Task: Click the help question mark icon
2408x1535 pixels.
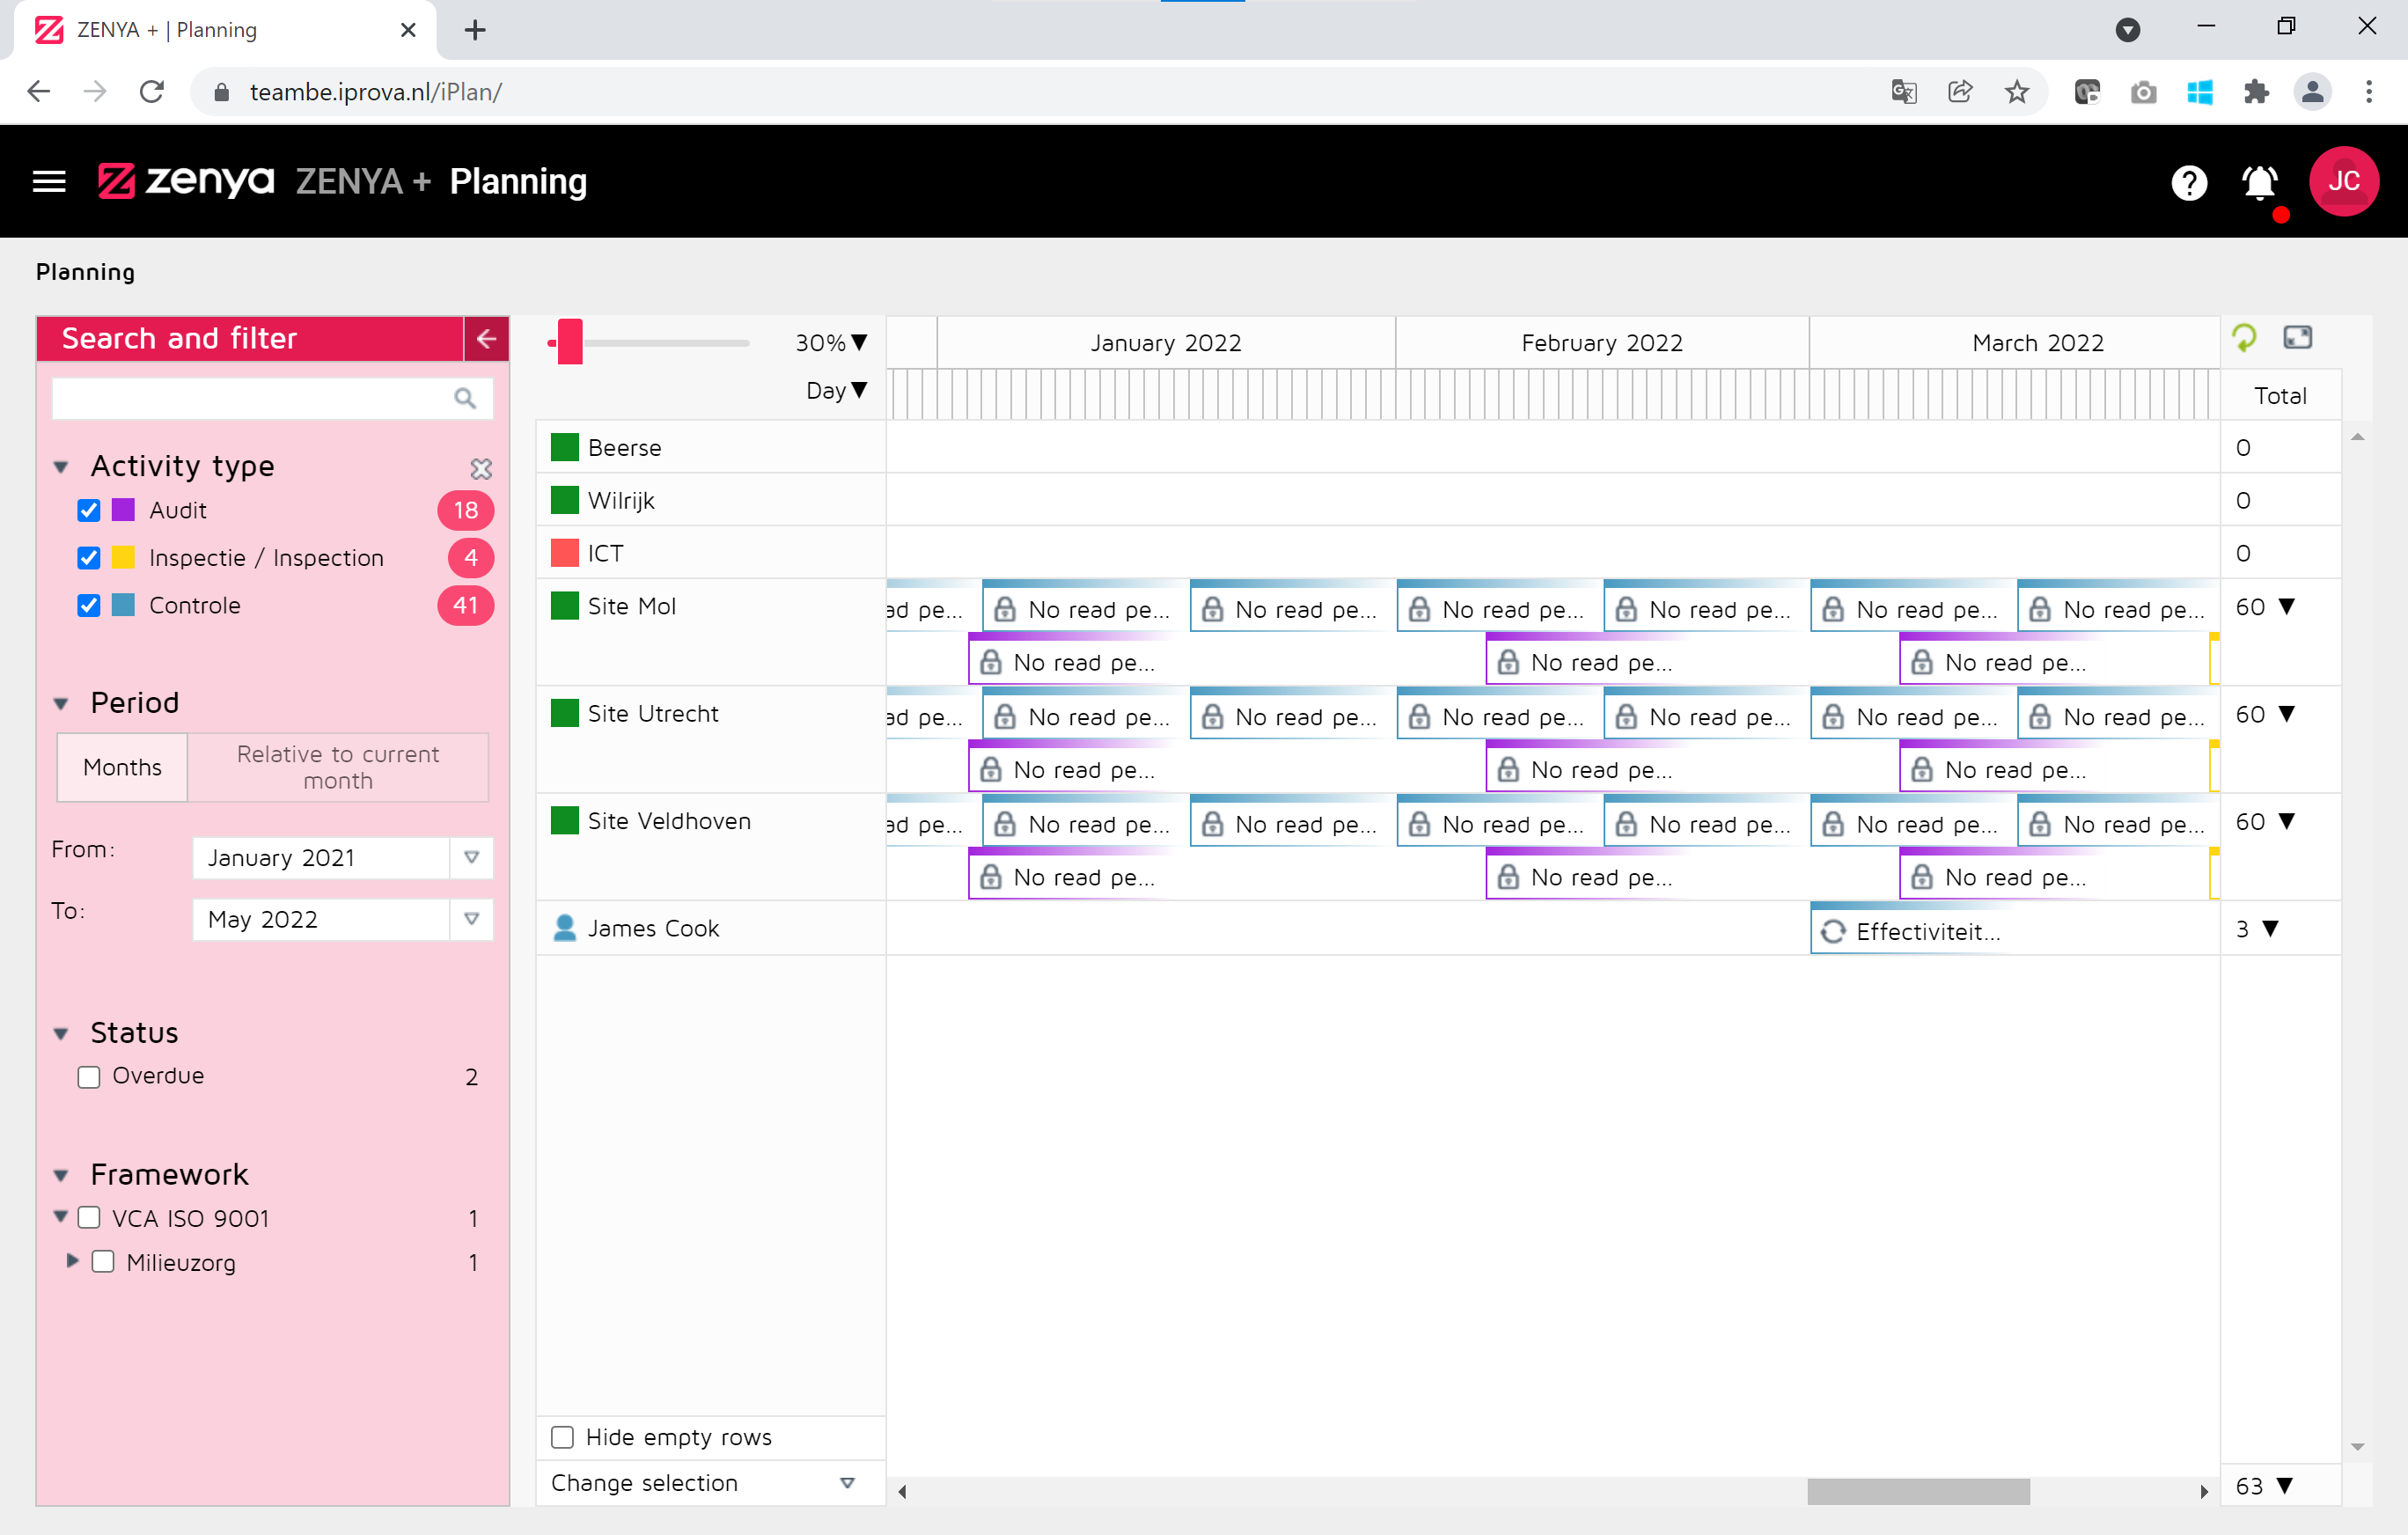Action: click(2189, 183)
